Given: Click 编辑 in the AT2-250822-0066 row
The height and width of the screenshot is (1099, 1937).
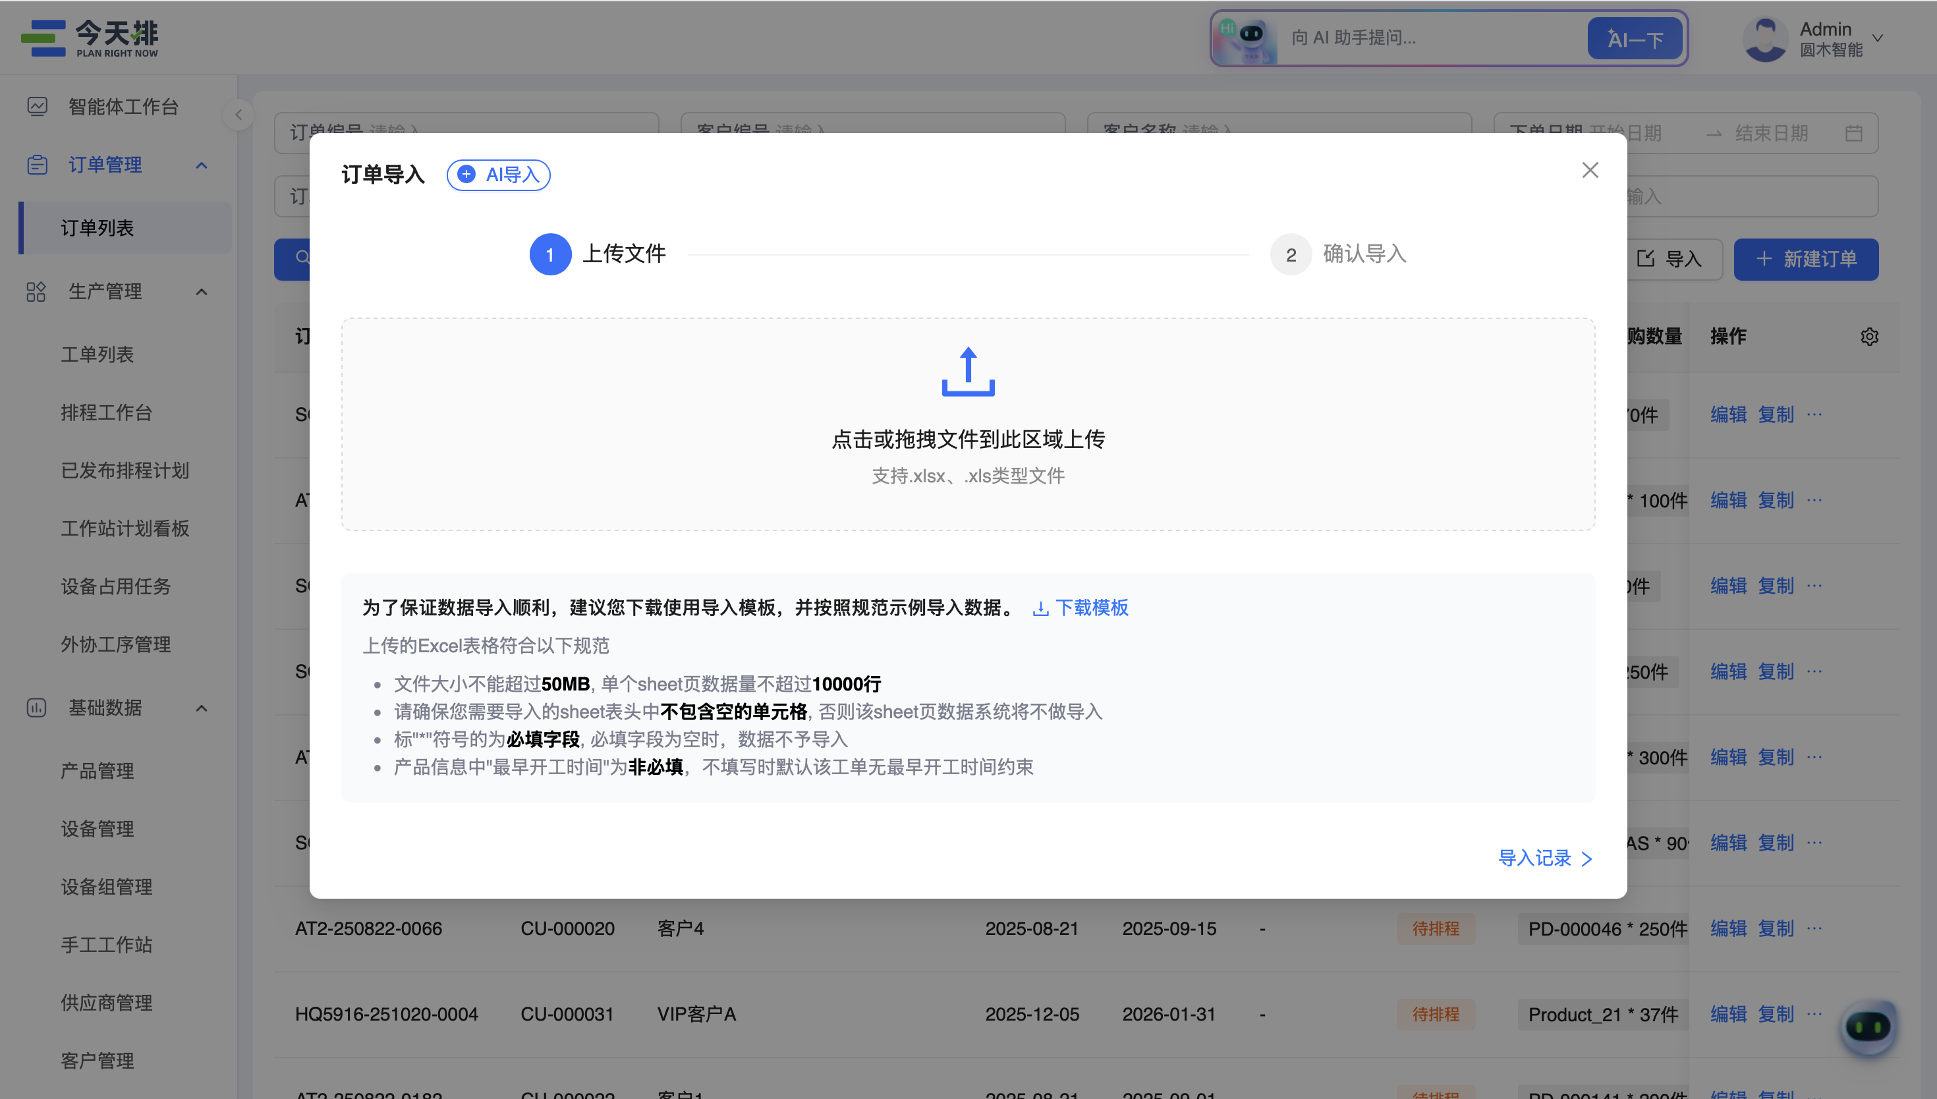Looking at the screenshot, I should point(1728,928).
